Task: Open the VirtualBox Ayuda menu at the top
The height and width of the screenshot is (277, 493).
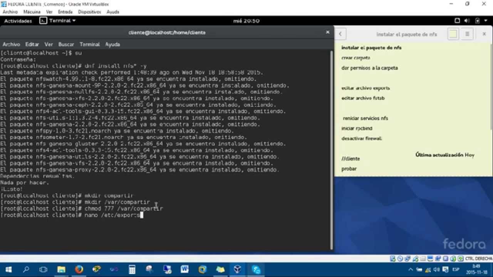Action: point(113,12)
